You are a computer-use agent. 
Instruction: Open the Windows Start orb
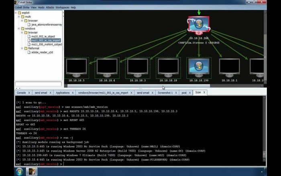click(19, 172)
